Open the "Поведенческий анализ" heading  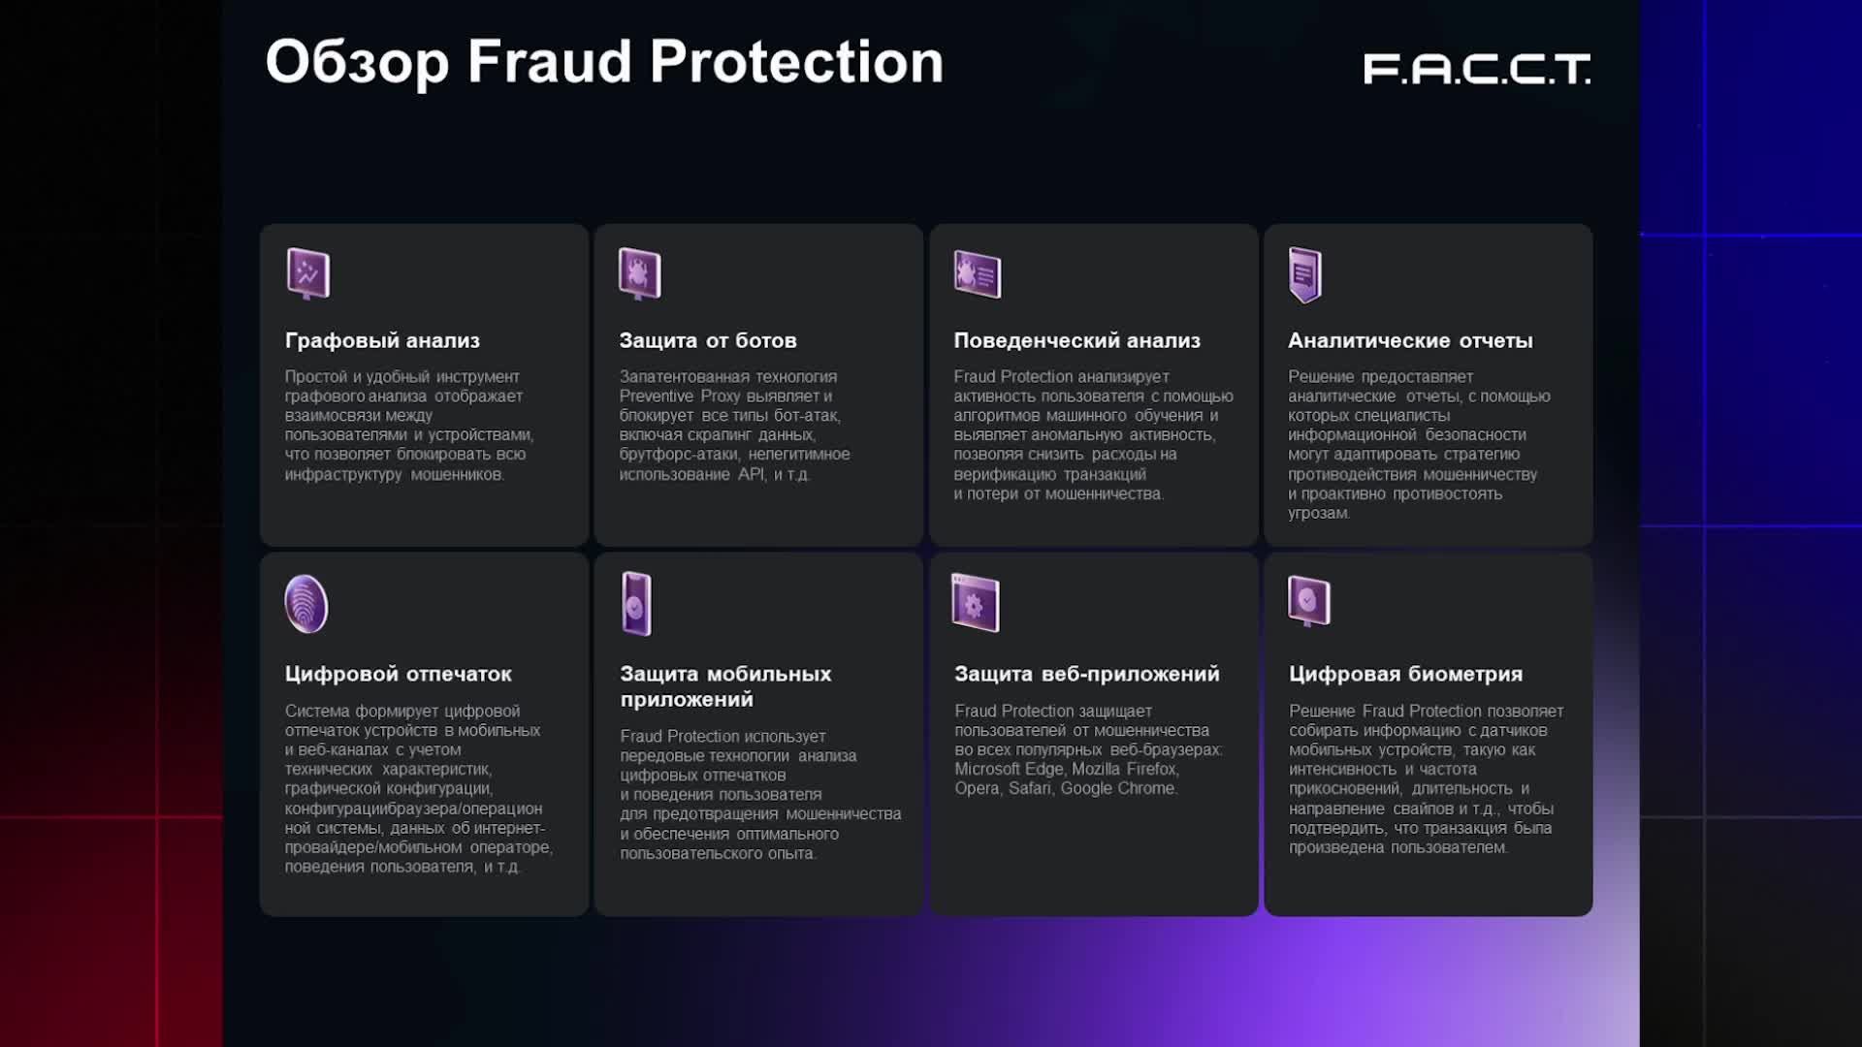pos(1076,340)
